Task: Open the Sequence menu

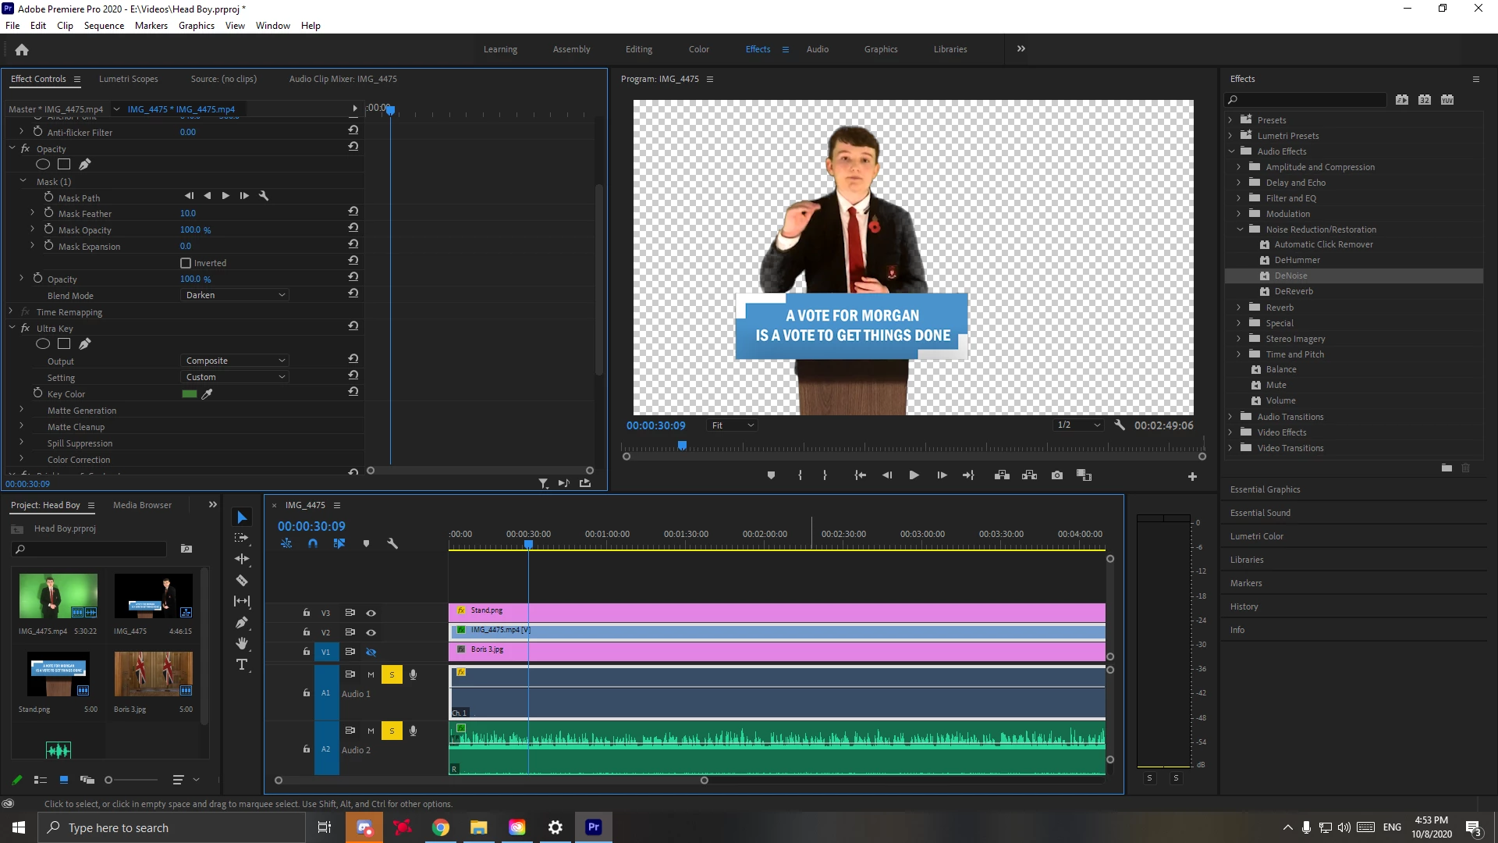Action: (x=104, y=26)
